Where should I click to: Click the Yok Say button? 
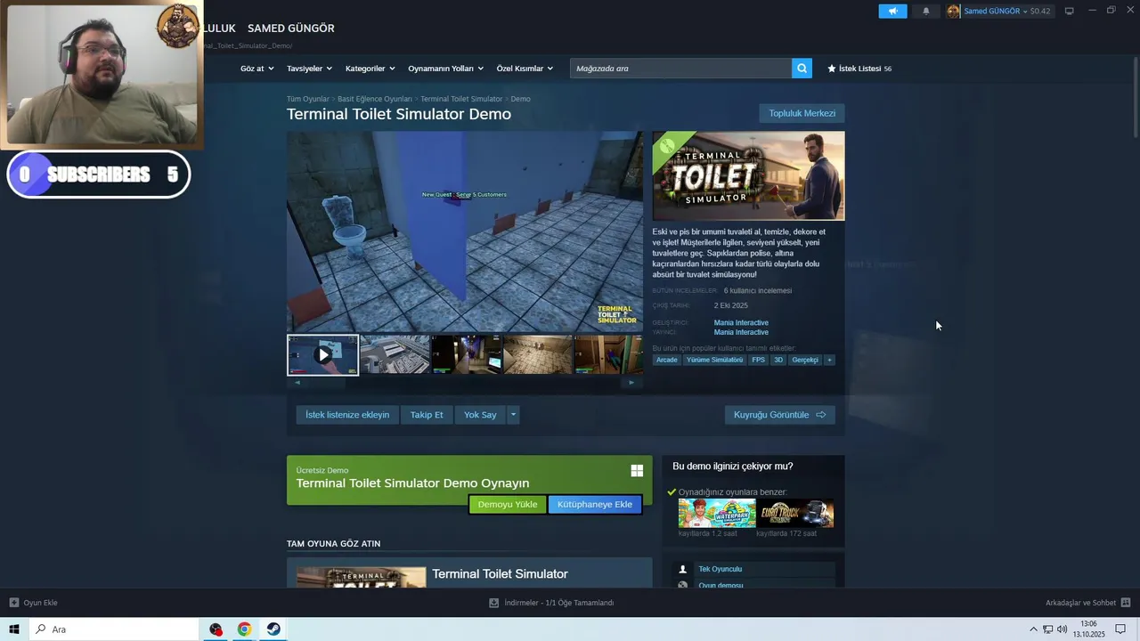coord(480,415)
